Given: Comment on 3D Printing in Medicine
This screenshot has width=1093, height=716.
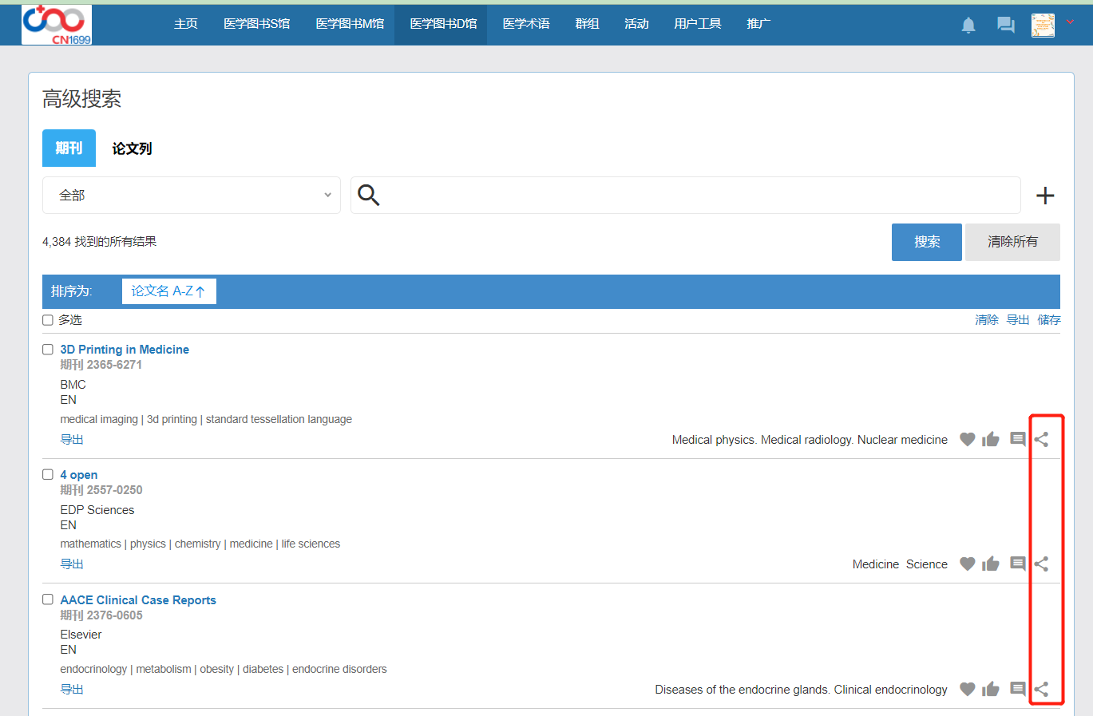Looking at the screenshot, I should coord(1018,439).
